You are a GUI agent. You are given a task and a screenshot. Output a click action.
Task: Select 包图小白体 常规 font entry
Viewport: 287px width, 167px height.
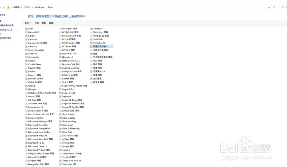click(x=101, y=50)
